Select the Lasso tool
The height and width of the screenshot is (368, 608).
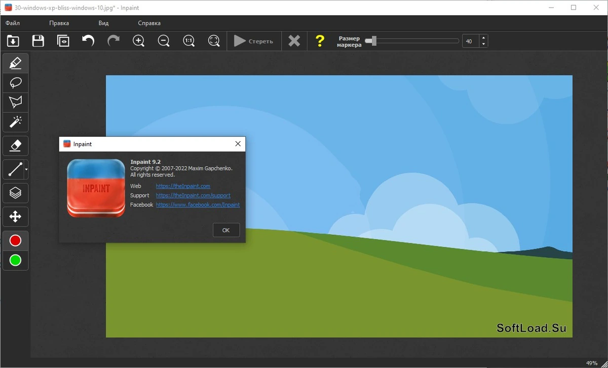coord(16,83)
